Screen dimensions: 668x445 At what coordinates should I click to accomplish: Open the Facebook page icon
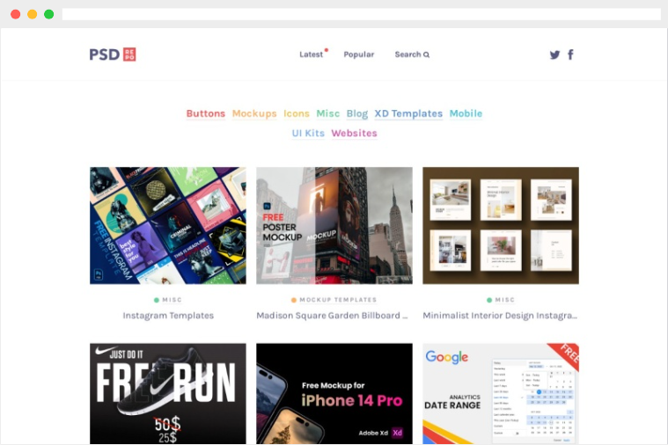[571, 55]
